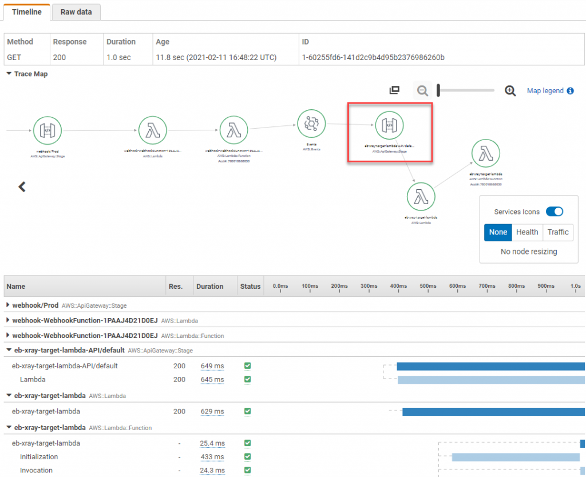Click the fit-map-to-window icon

(x=394, y=90)
